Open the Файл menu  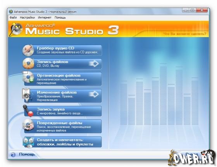13,17
